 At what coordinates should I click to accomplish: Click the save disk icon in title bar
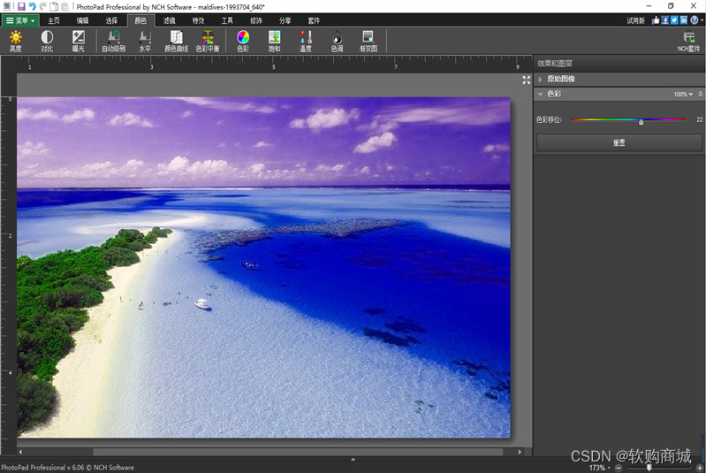click(x=21, y=6)
